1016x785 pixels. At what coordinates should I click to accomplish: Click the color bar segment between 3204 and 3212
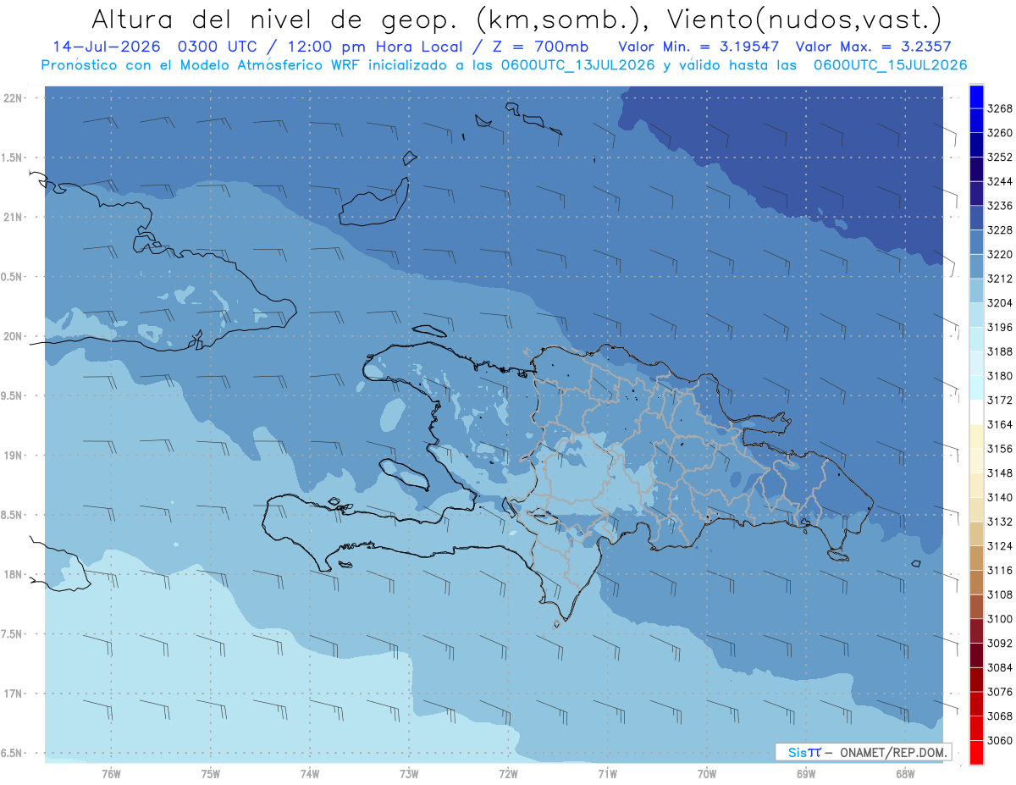click(x=976, y=290)
